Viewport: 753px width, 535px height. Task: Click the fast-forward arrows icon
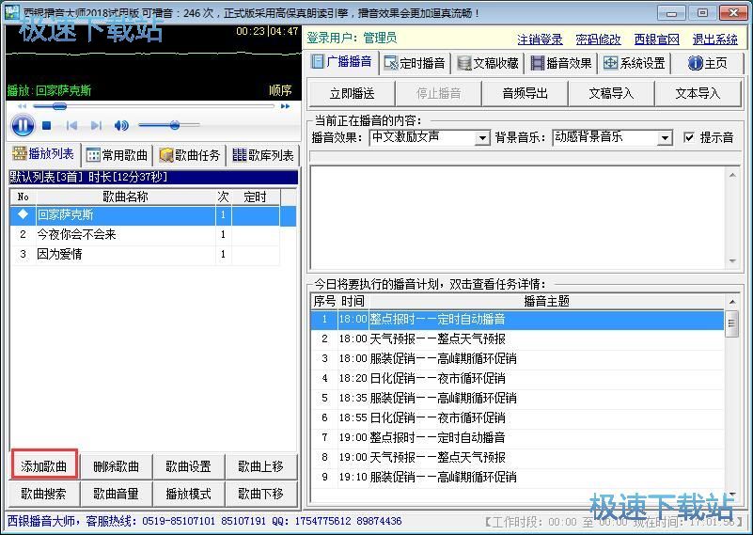285,107
